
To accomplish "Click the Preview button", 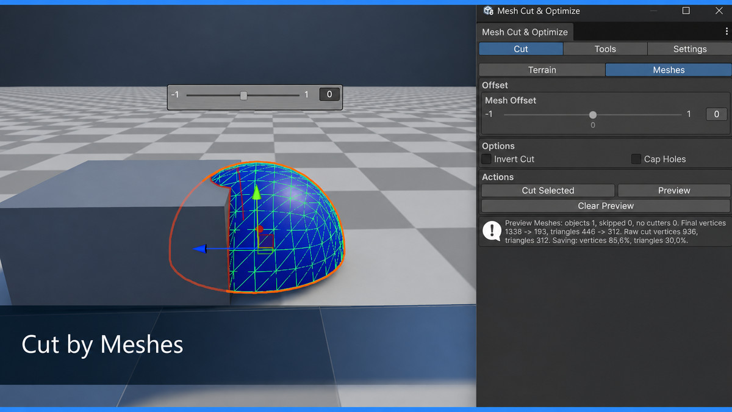I will [674, 190].
